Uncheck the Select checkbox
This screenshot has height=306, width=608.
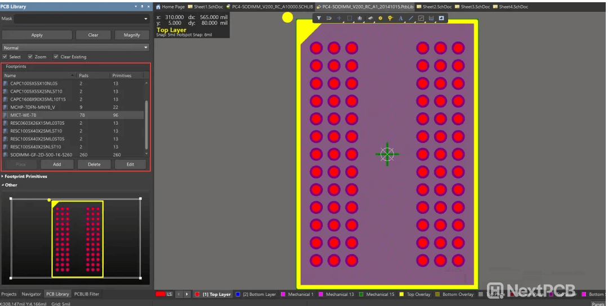tap(5, 57)
